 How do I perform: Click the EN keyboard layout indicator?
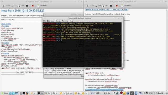tap(140, 93)
